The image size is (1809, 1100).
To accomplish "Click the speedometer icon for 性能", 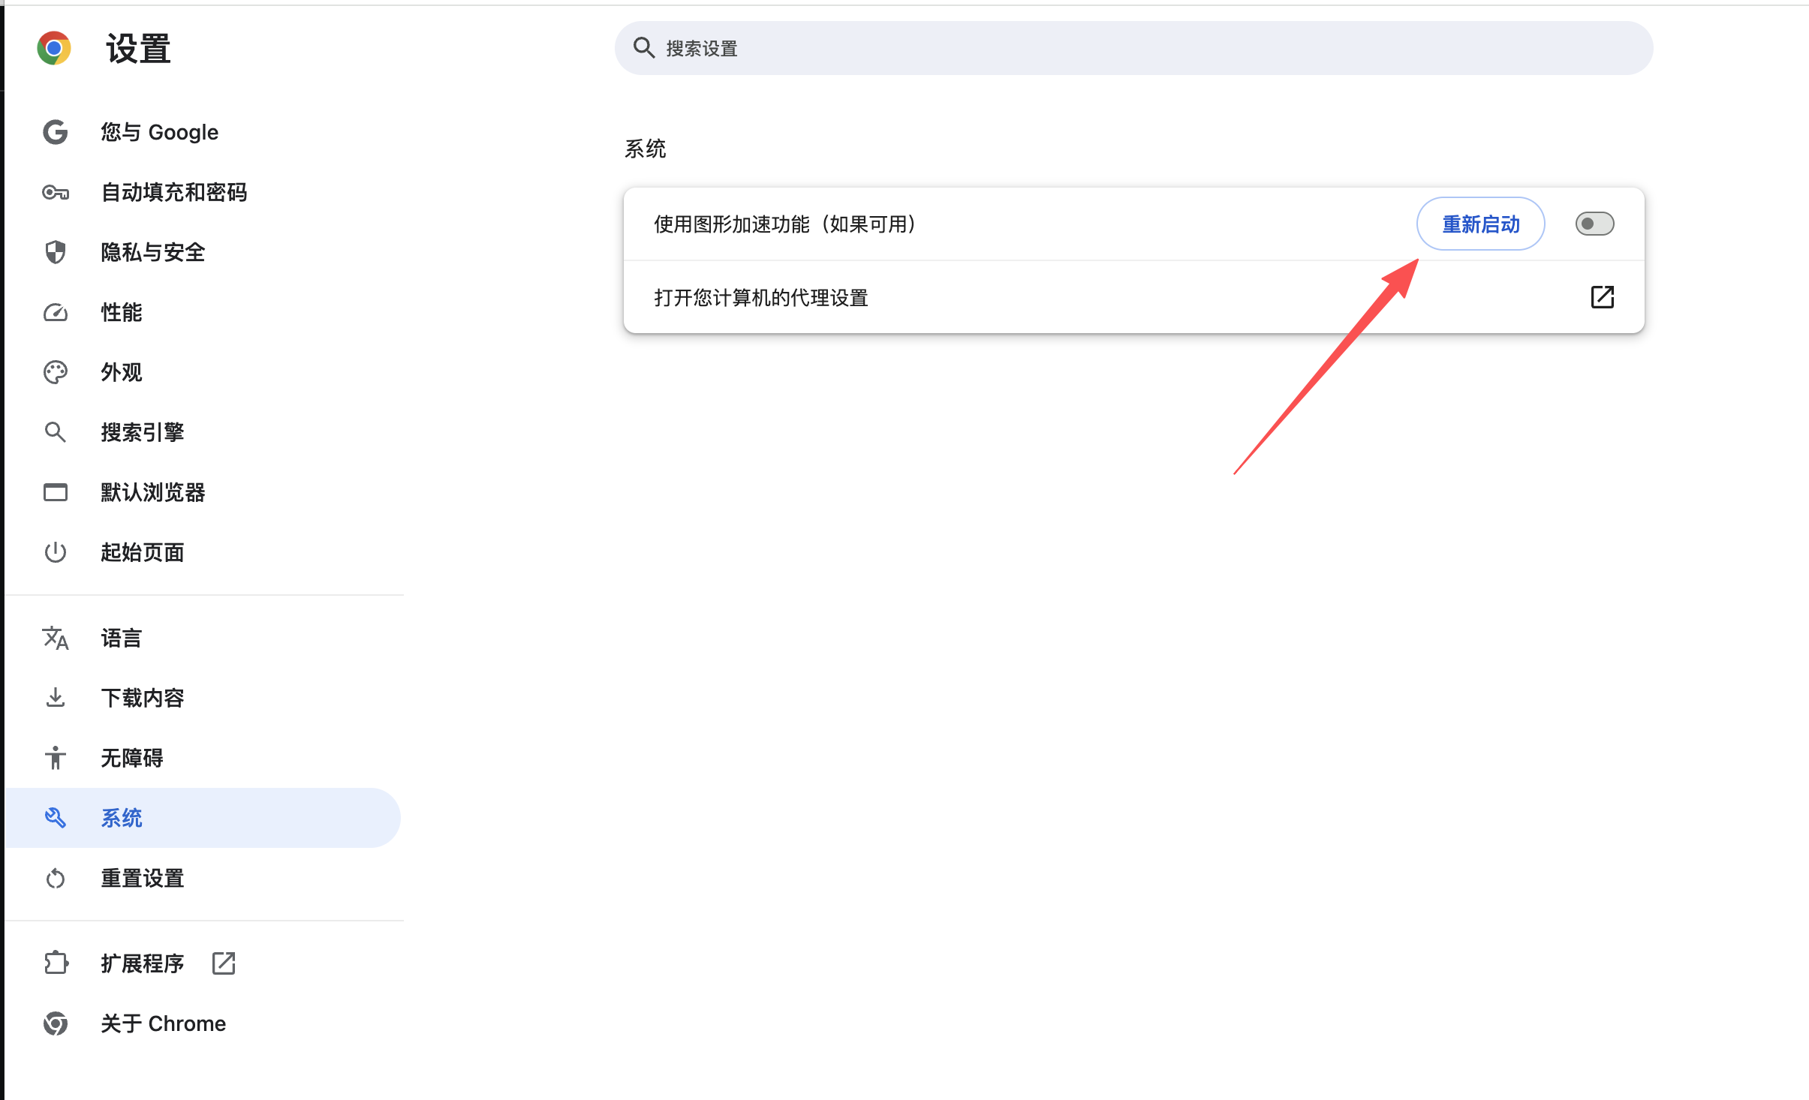I will (x=55, y=312).
